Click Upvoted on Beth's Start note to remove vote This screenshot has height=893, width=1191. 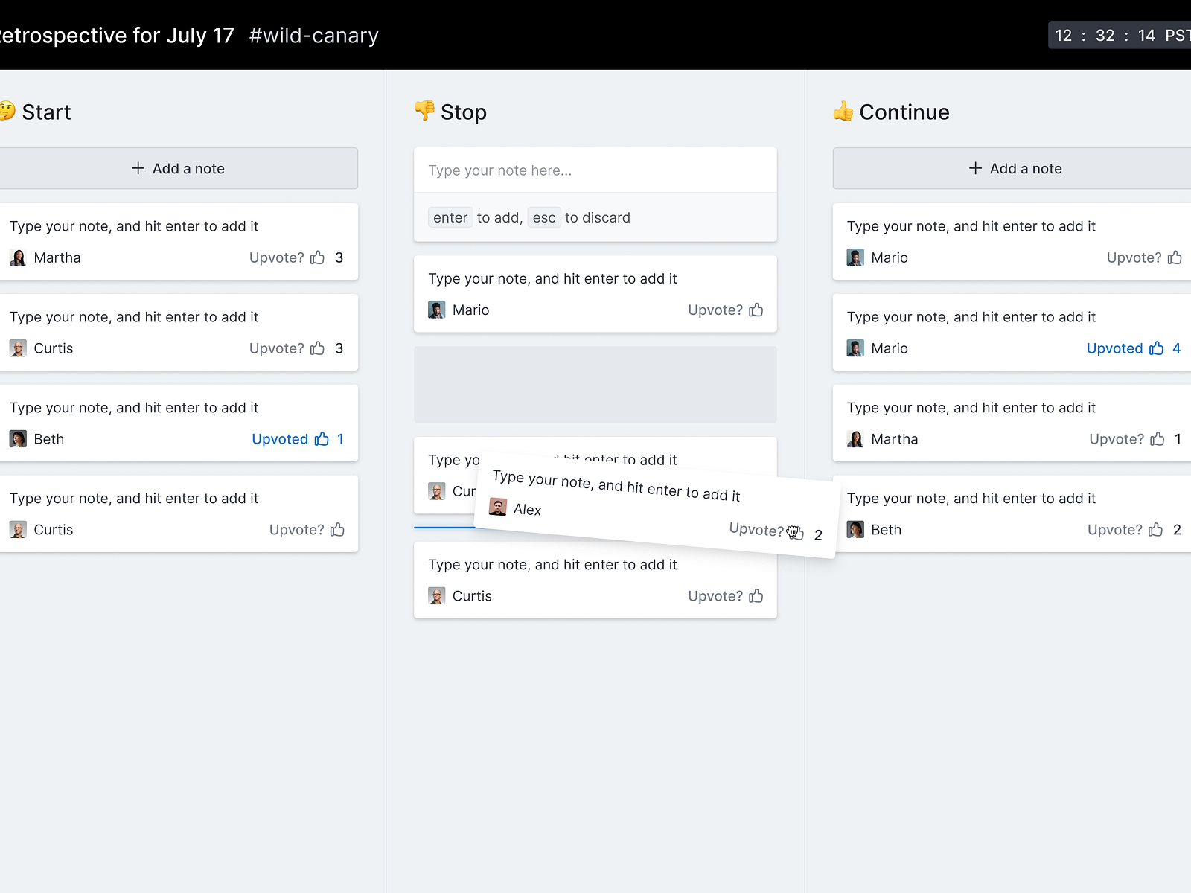tap(280, 439)
